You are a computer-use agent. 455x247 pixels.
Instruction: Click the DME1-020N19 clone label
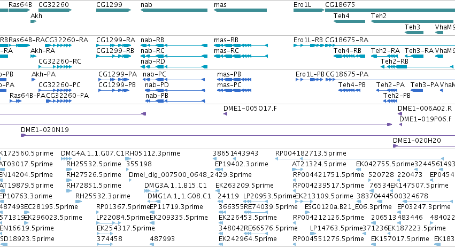pos(45,130)
